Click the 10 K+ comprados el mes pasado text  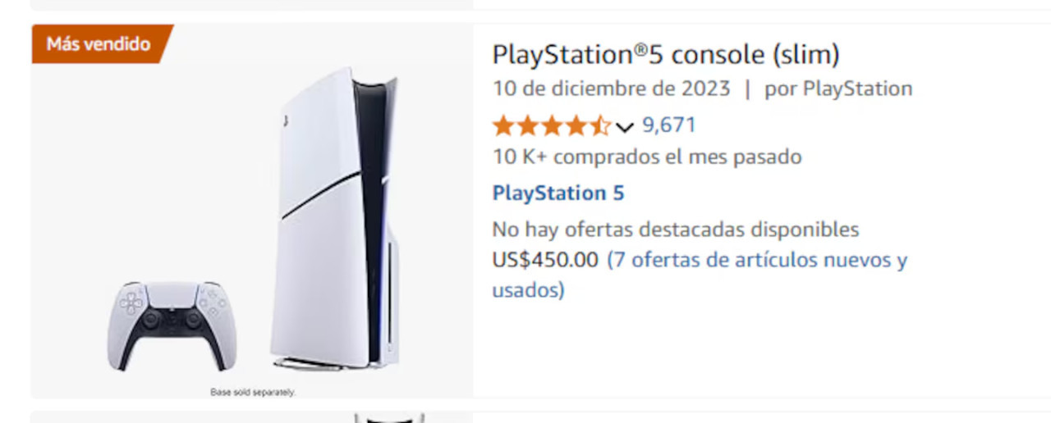[647, 157]
